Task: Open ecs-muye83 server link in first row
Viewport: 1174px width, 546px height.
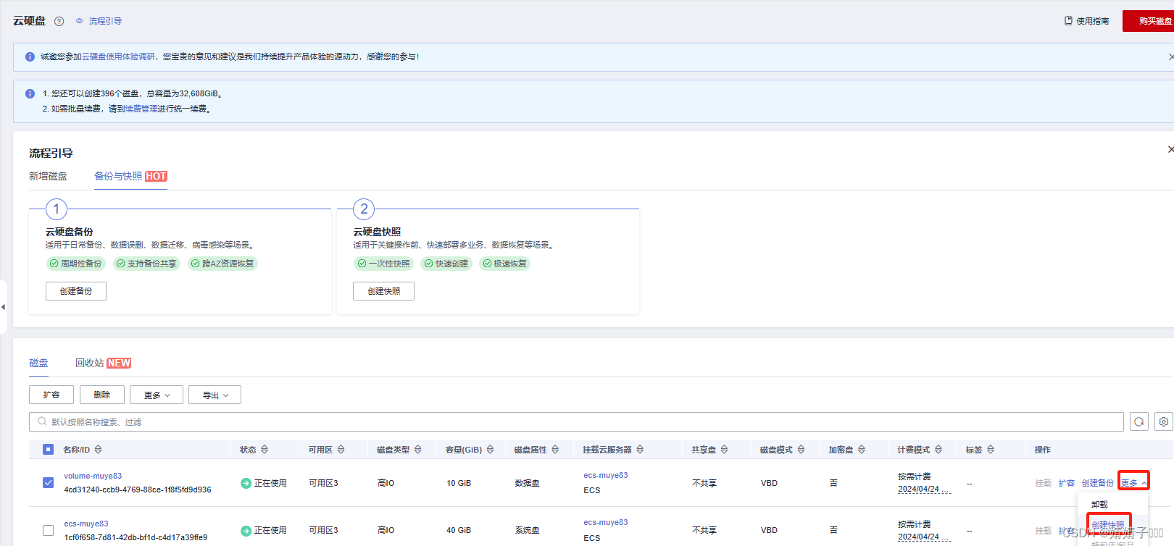Action: (x=606, y=475)
